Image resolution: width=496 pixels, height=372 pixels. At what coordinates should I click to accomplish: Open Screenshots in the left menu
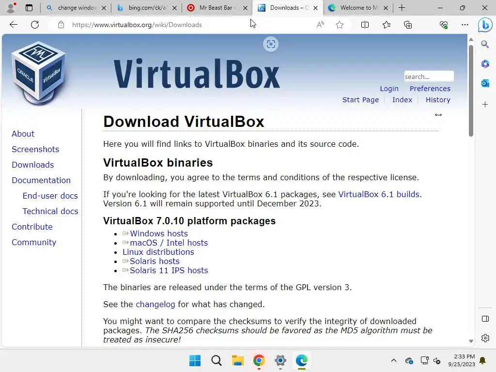35,149
